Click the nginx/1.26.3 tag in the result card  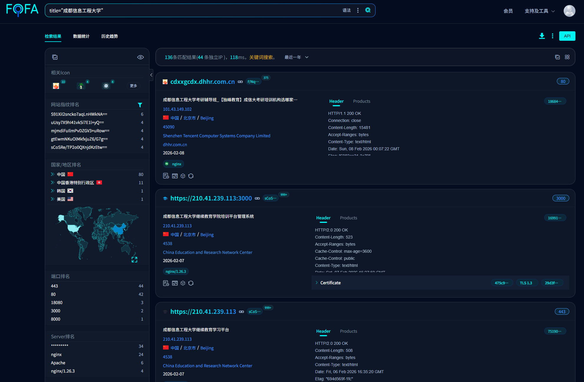tap(176, 272)
